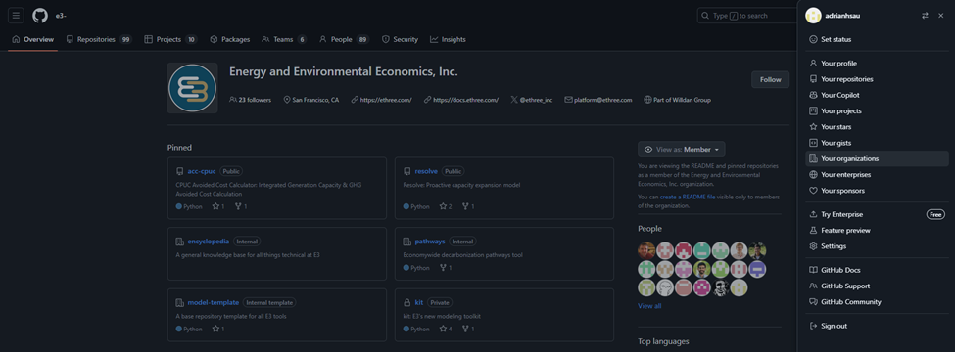Click the fork count on resolve card
Screen dimensions: 955x352
click(x=468, y=206)
